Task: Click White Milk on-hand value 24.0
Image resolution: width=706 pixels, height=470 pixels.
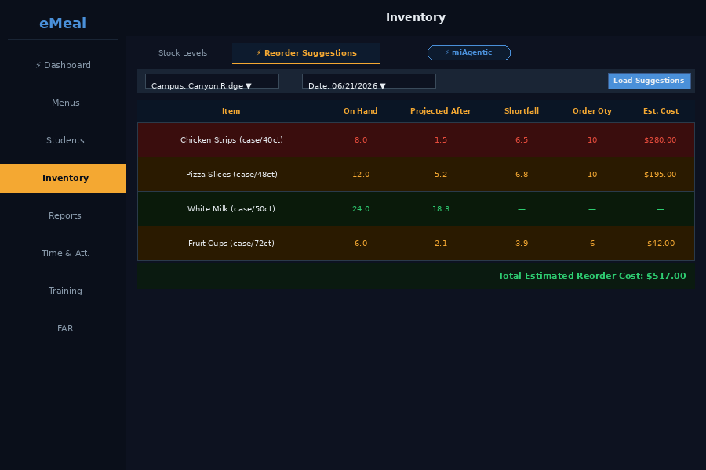Action: click(x=361, y=209)
